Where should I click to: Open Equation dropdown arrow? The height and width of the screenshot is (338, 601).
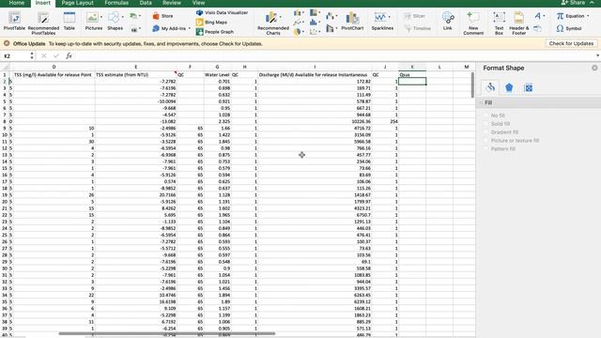tap(588, 16)
